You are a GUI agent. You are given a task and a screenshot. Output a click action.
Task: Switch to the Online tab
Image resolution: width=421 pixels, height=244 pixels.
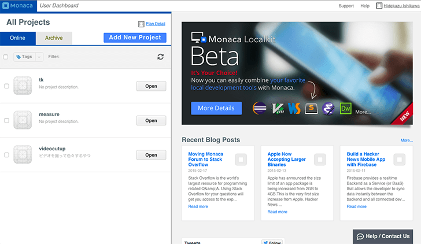tap(18, 38)
